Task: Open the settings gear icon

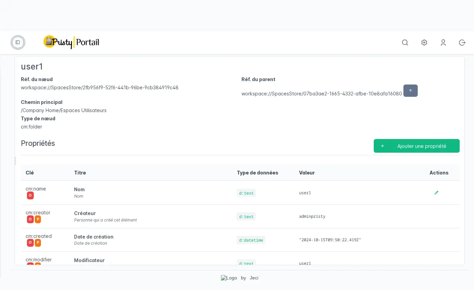Action: [x=424, y=43]
